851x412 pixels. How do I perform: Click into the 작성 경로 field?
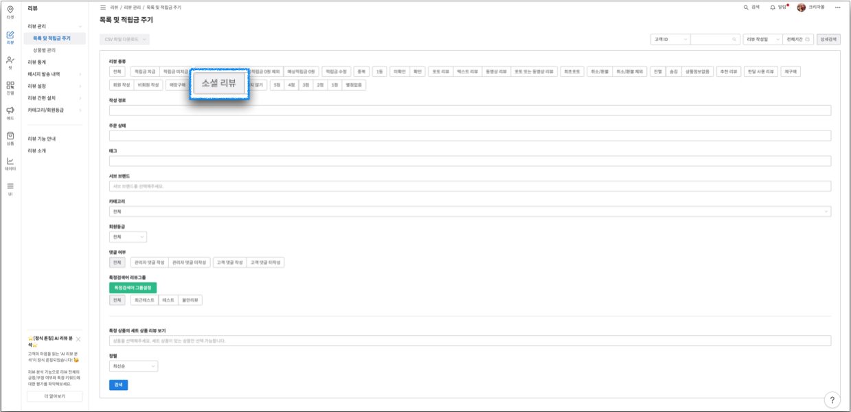470,111
